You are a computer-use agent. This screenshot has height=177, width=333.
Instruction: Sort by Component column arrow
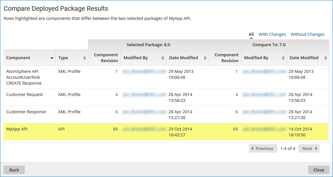52,58
